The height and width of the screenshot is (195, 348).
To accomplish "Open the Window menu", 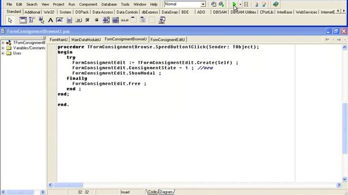I will [140, 4].
